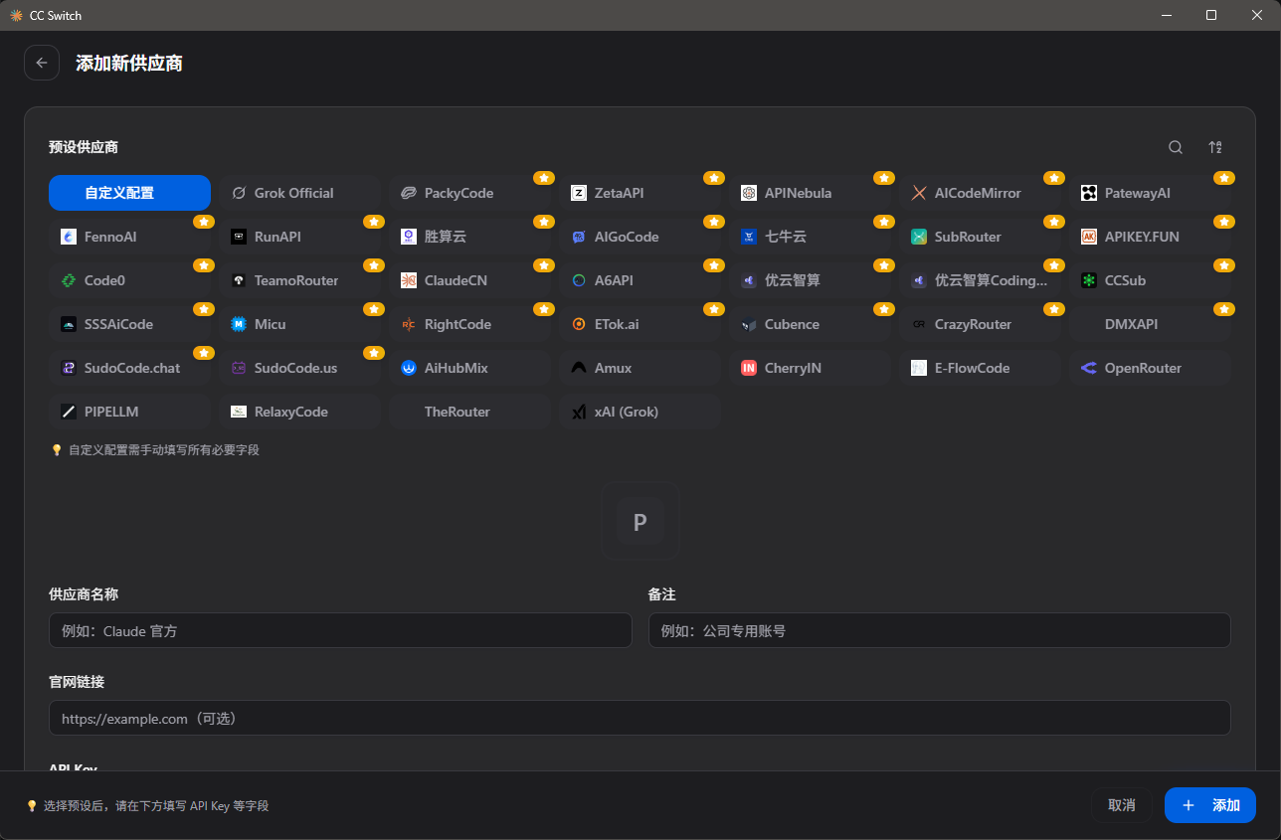Viewport: 1281px width, 840px height.
Task: Choose the PIPELLM preset label
Action: point(111,412)
